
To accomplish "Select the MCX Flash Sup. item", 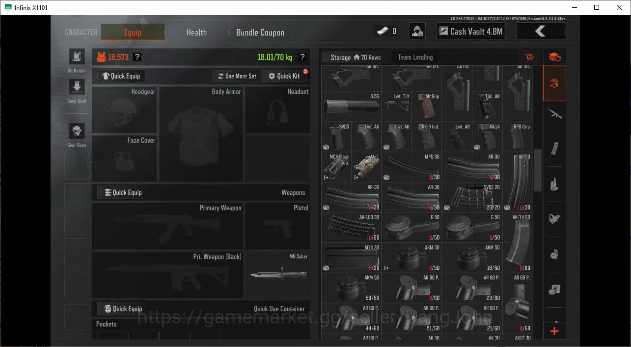I will click(337, 167).
